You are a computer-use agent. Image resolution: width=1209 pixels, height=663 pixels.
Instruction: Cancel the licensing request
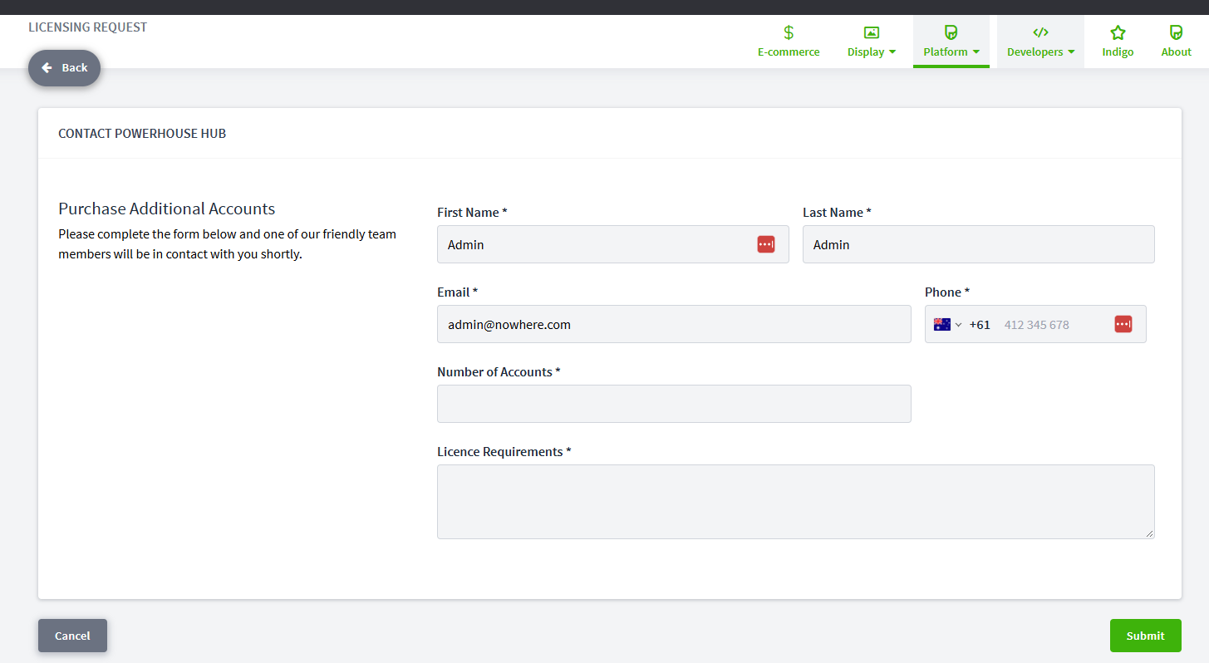coord(72,636)
